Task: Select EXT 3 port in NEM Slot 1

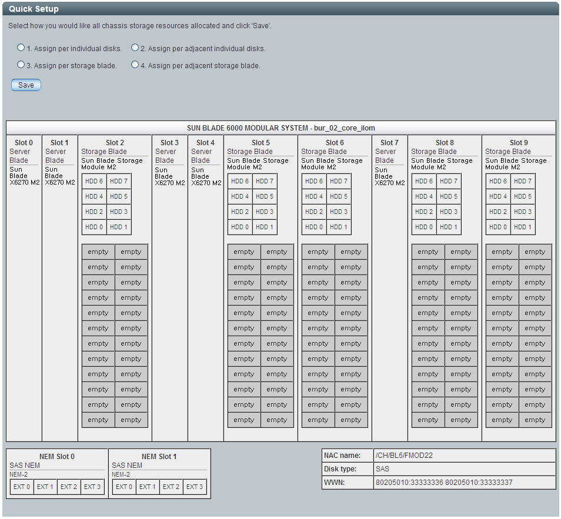Action: pos(195,487)
